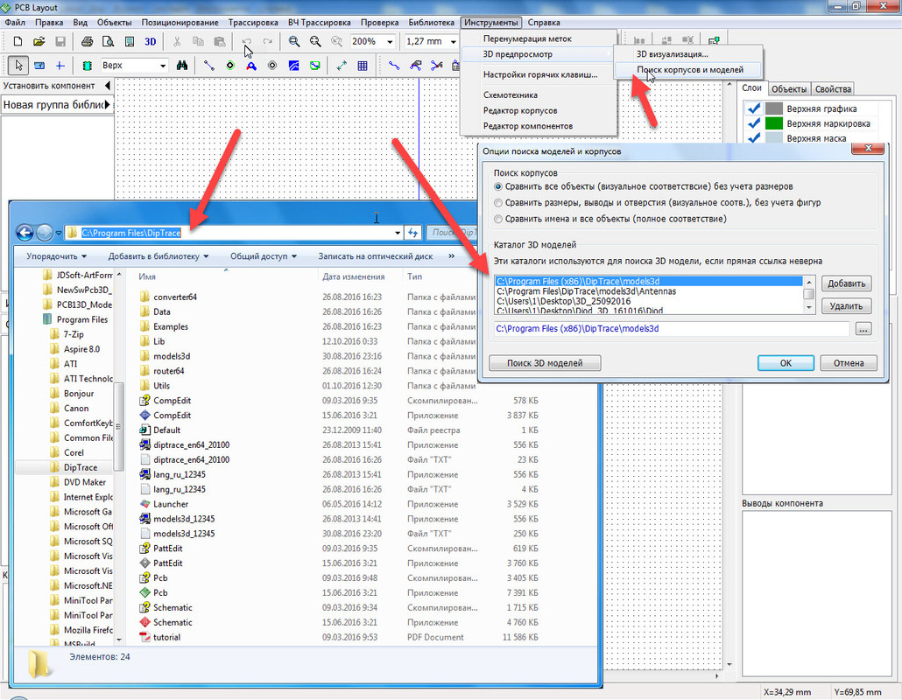This screenshot has height=700, width=902.
Task: Open the Трассировка menu
Action: [x=253, y=23]
